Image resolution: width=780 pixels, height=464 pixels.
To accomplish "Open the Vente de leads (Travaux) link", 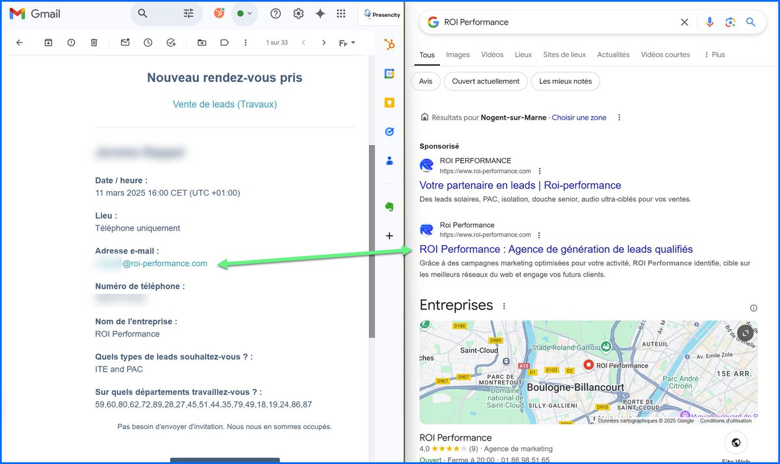I will pos(225,104).
